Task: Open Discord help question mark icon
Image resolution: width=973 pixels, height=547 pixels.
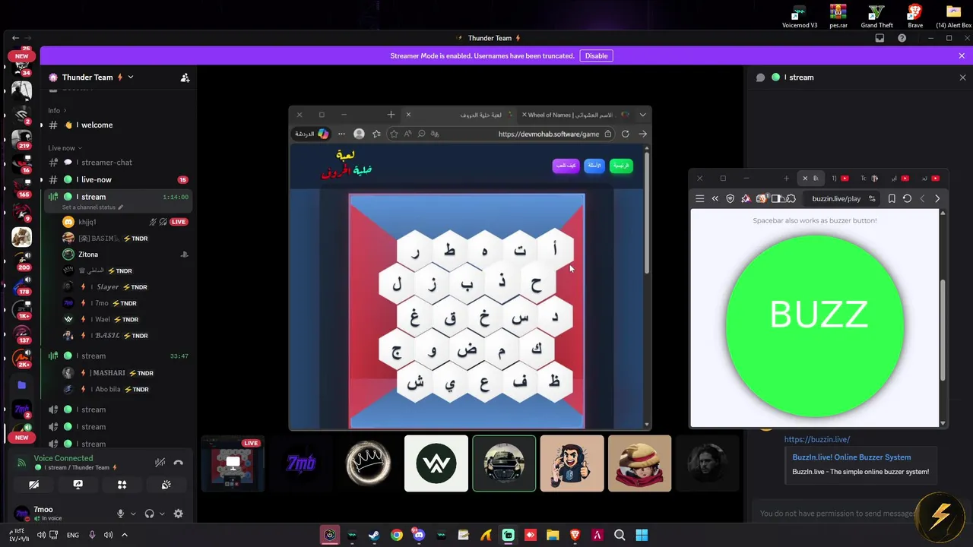Action: [902, 38]
